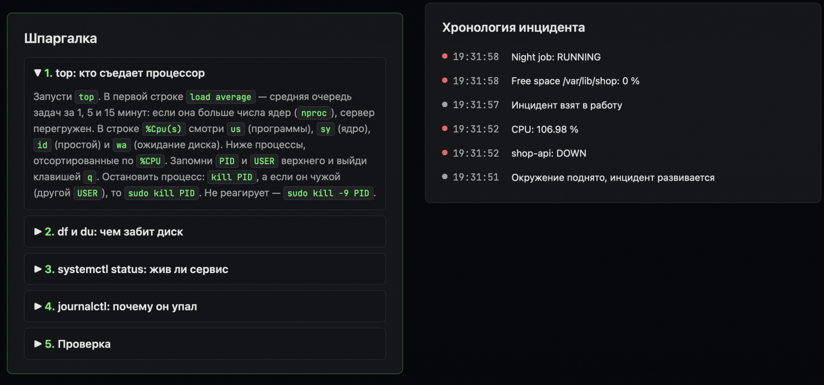Click the timestamp beside "shop-api: DOWN"
824x385 pixels.
[x=476, y=153]
